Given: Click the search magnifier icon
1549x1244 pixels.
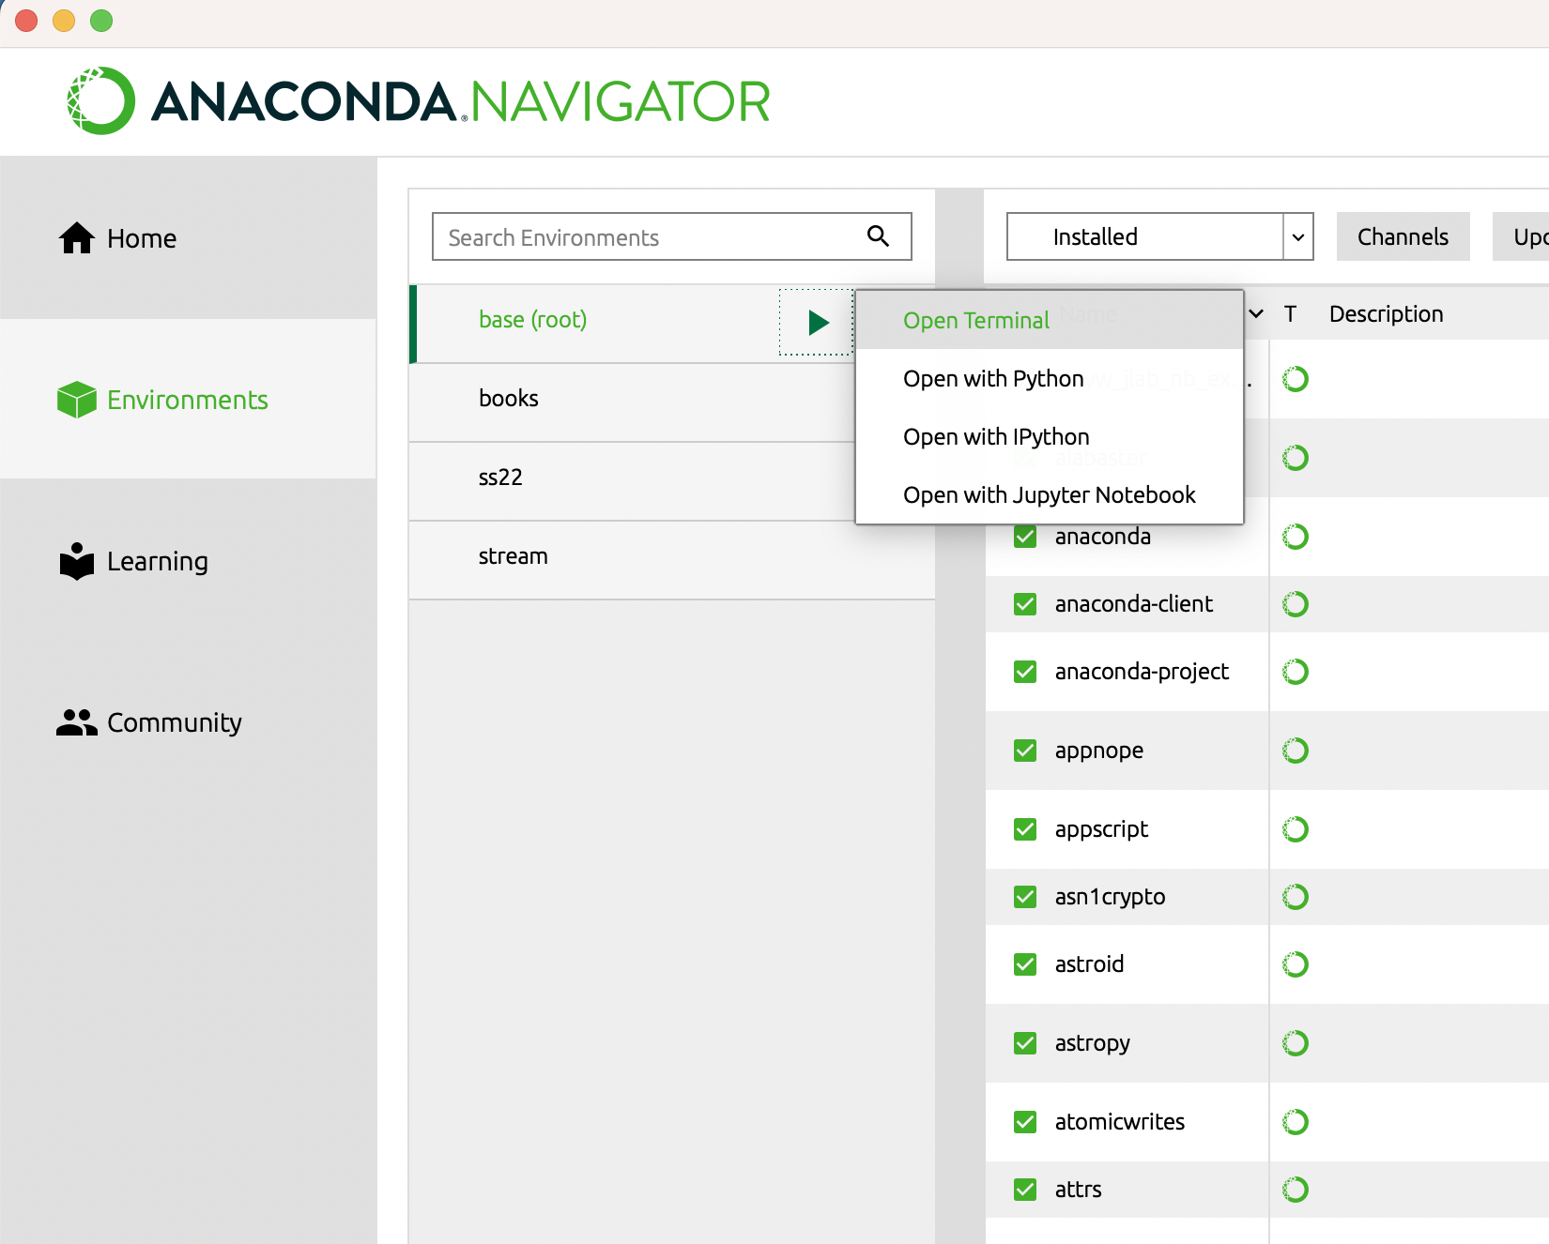Looking at the screenshot, I should [x=878, y=236].
